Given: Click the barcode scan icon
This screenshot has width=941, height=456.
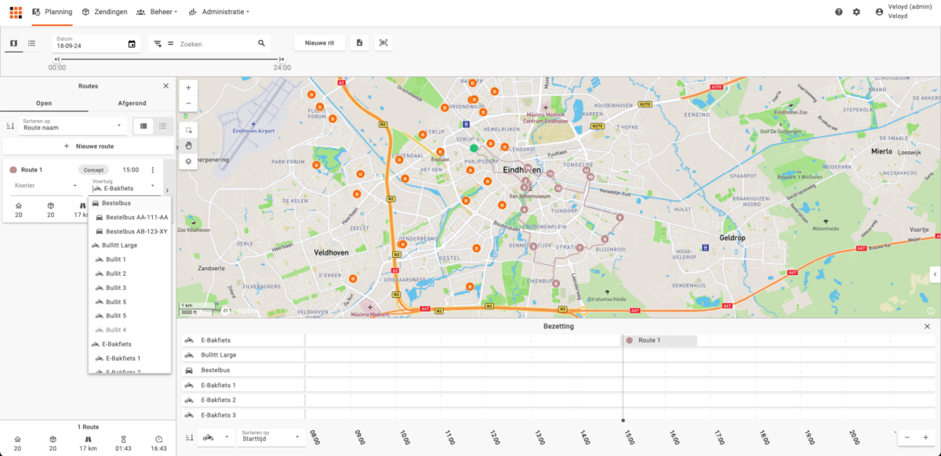Looking at the screenshot, I should click(x=383, y=42).
